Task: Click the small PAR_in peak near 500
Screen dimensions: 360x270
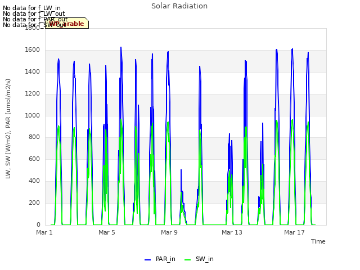Action: click(x=181, y=170)
